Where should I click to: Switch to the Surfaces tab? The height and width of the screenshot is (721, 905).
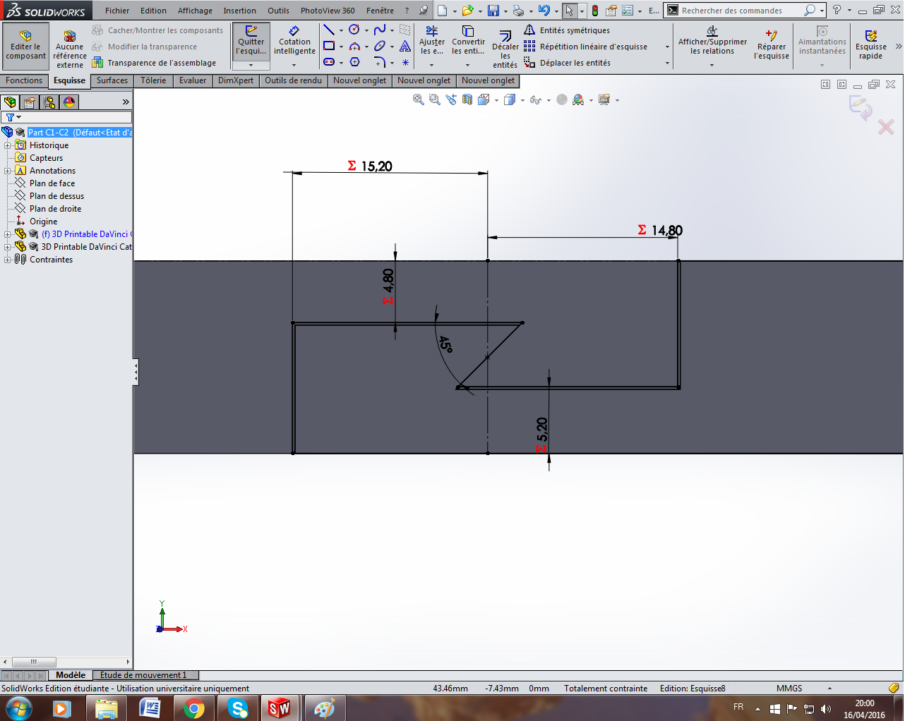click(x=112, y=80)
